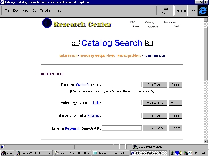
Task: Run Query for the Title search
Action: click(155, 103)
